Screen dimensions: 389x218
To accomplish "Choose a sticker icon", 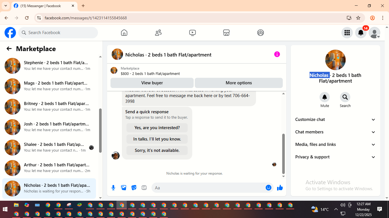I will coord(134,188).
